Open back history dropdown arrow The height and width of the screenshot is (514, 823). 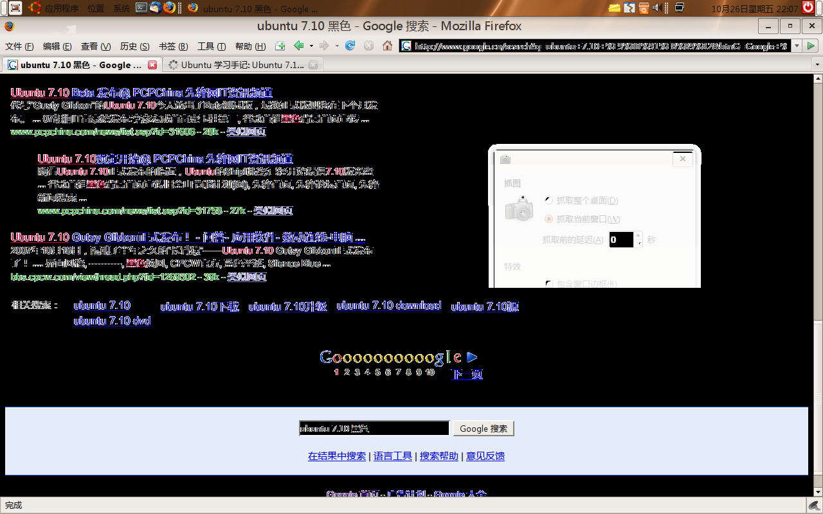pos(311,46)
